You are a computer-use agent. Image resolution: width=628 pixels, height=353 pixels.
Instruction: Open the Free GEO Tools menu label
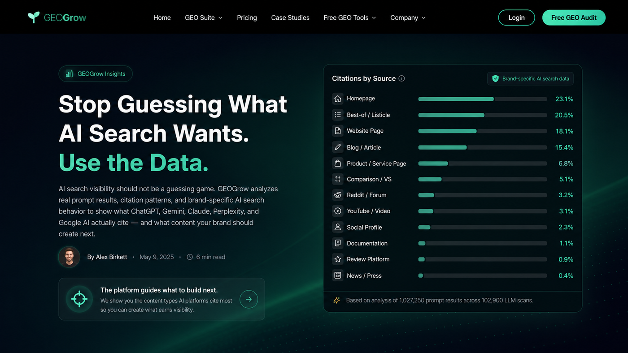click(346, 18)
